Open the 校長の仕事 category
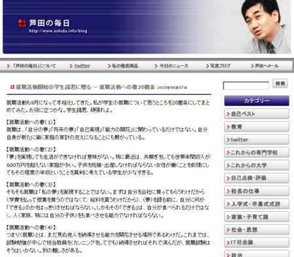 257,191
